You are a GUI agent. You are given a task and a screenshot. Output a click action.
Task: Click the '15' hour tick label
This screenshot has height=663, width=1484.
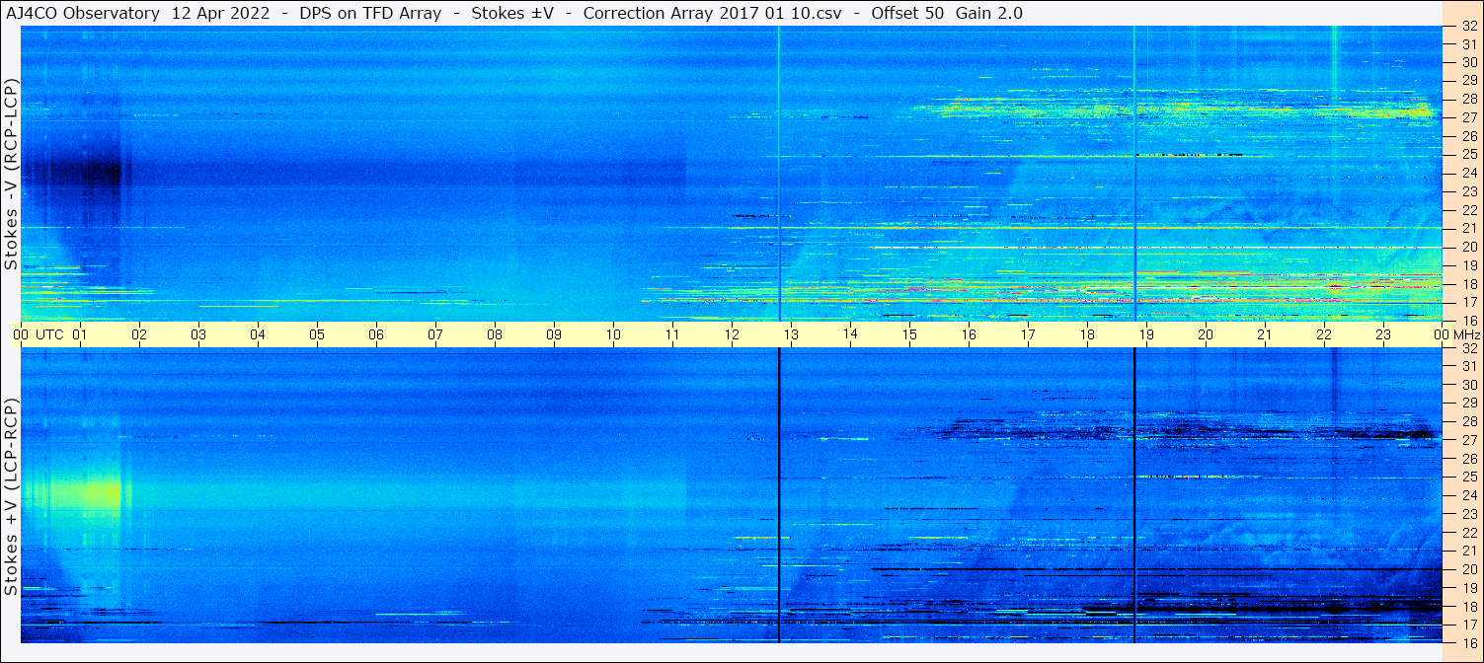[x=909, y=335]
